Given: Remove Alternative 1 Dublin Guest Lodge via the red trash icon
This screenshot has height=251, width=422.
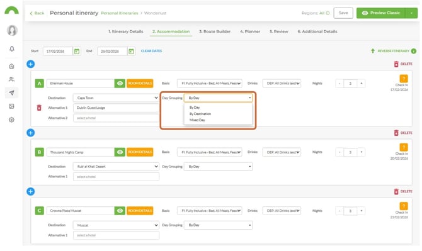Looking at the screenshot, I should tap(39, 108).
